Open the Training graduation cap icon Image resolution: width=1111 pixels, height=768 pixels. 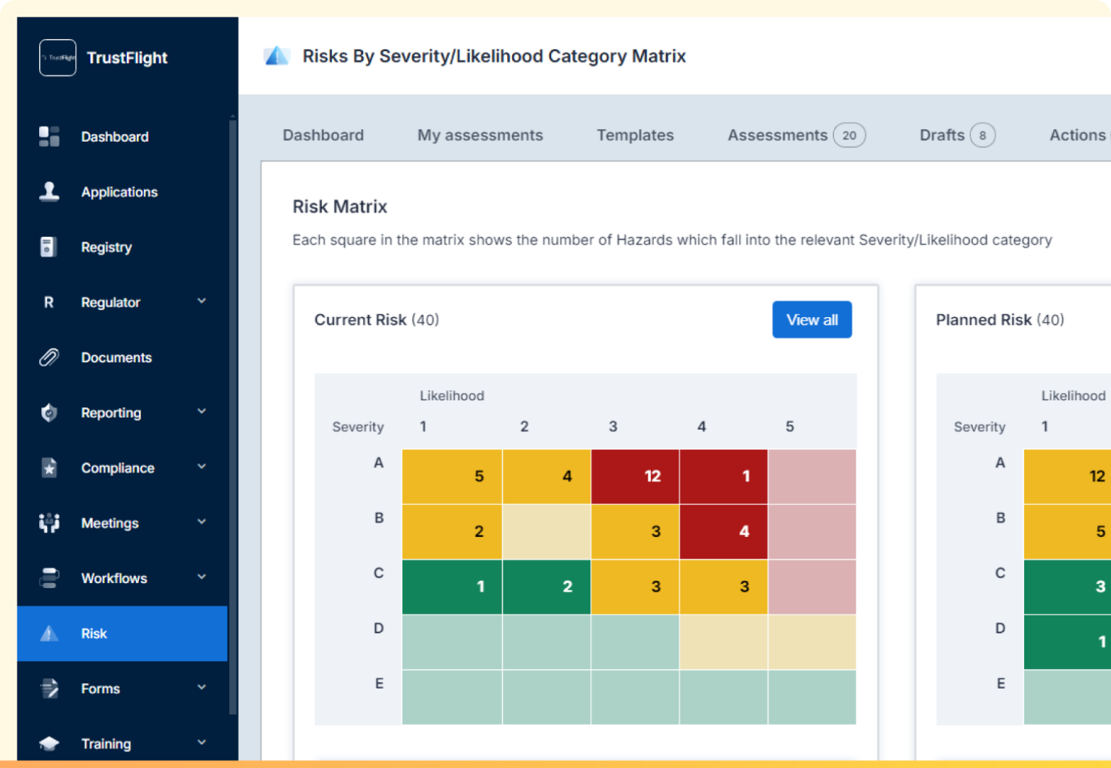click(x=48, y=743)
